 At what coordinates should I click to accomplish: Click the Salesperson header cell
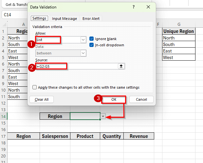coord(55,136)
